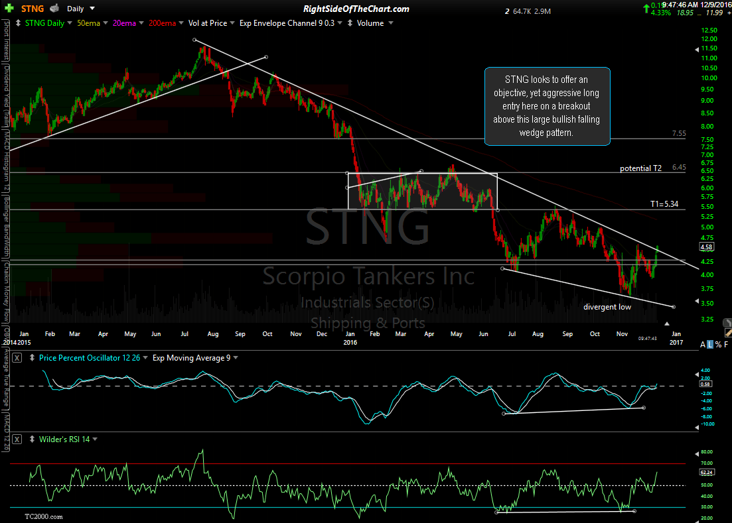Image resolution: width=732 pixels, height=523 pixels.
Task: Click the reorder arrows beside Price Percent Oscillator
Action: (32, 357)
